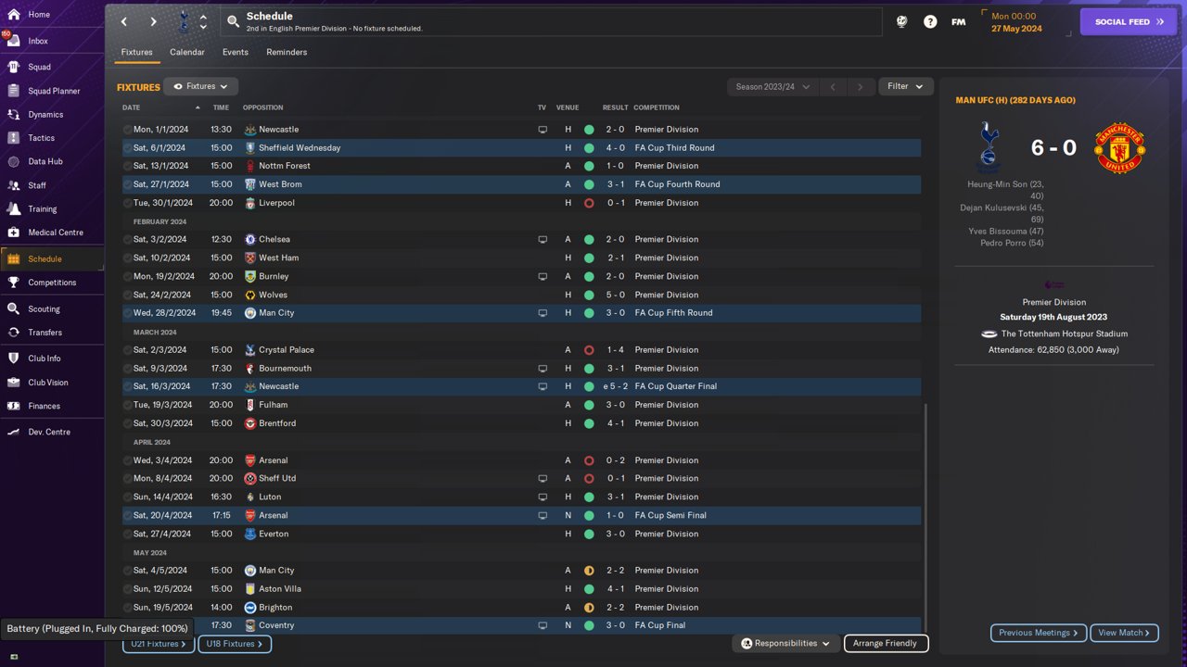Click the back navigation arrow

[124, 21]
